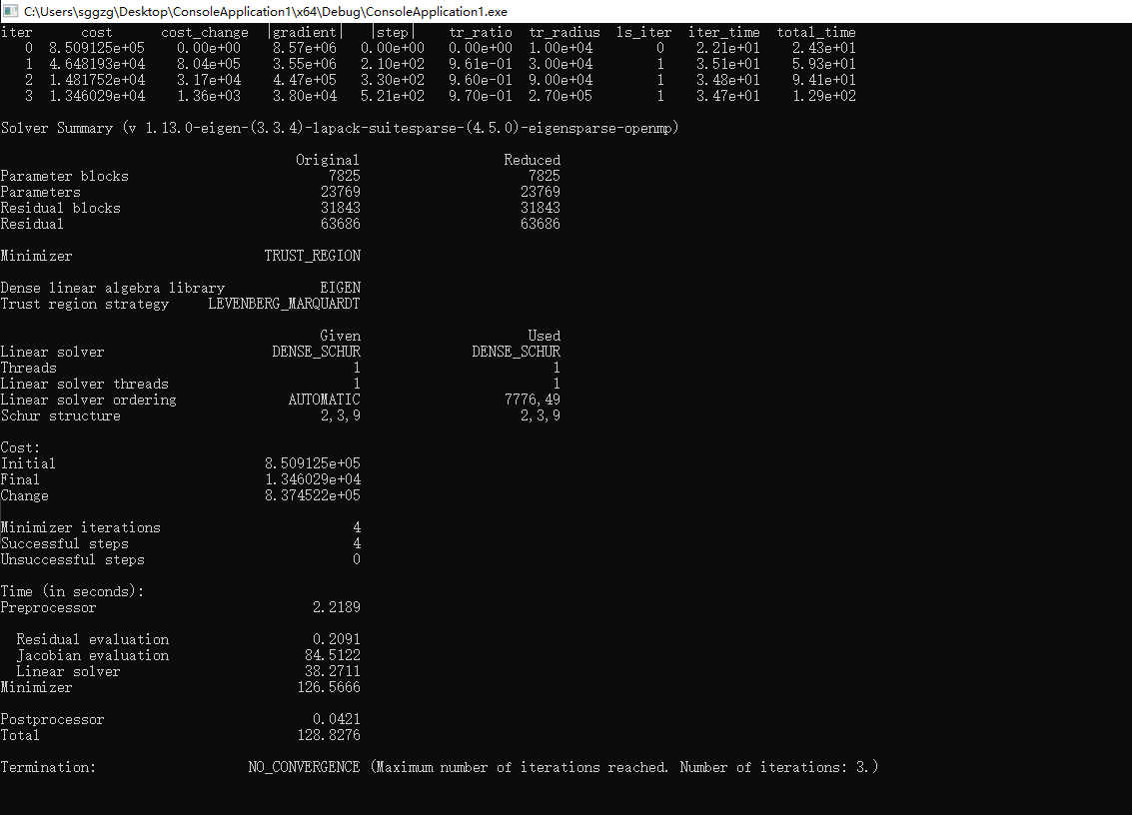Click the 'Original' column heading
Screen dimensions: 1132x815
point(327,160)
